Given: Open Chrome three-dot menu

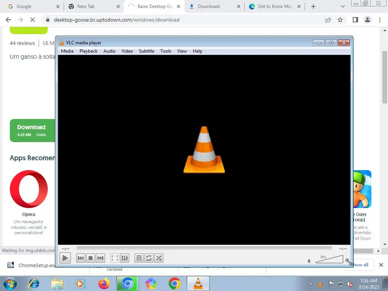Looking at the screenshot, I should pyautogui.click(x=380, y=20).
